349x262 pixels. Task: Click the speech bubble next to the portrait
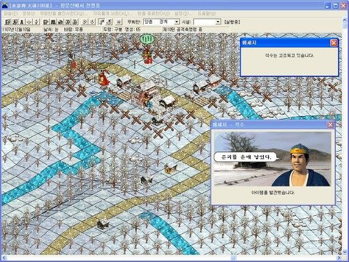[246, 157]
